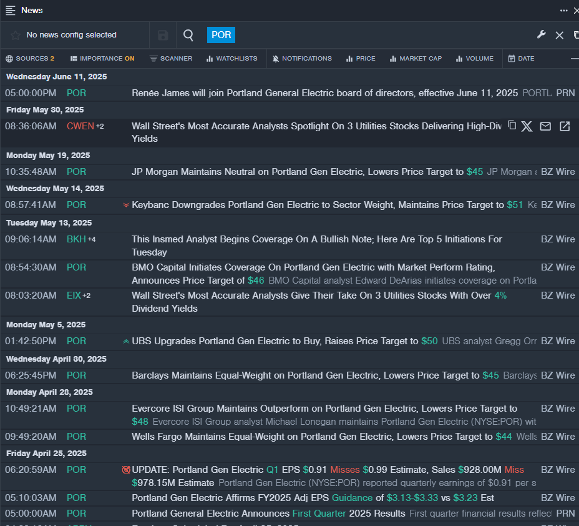Open the Volume filter

click(x=475, y=58)
